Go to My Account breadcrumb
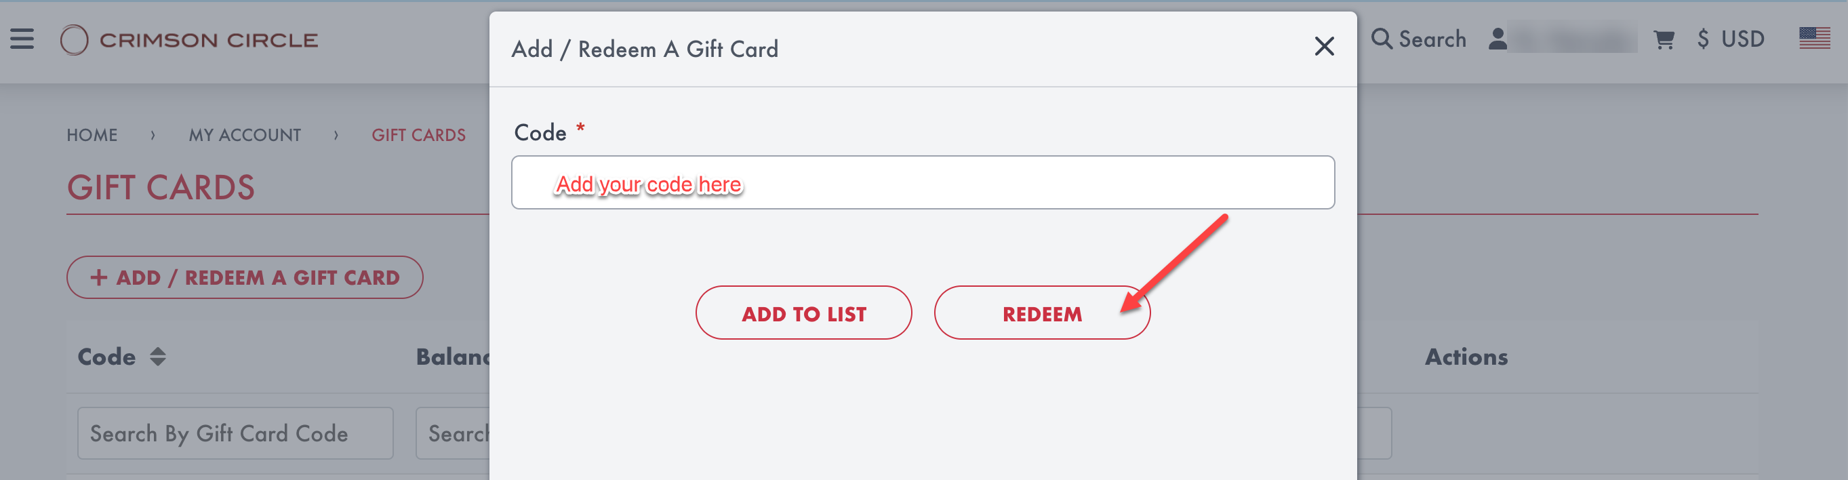The image size is (1848, 480). point(245,135)
